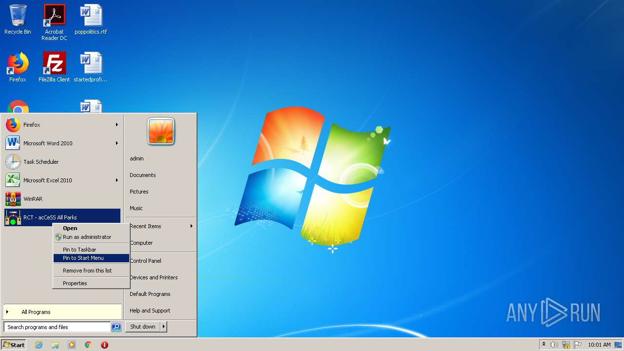Open Windows Explorer folder on taskbar

[55, 345]
